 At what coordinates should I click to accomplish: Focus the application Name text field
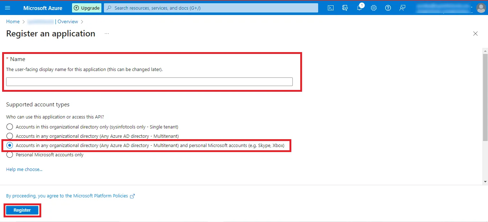tap(149, 82)
